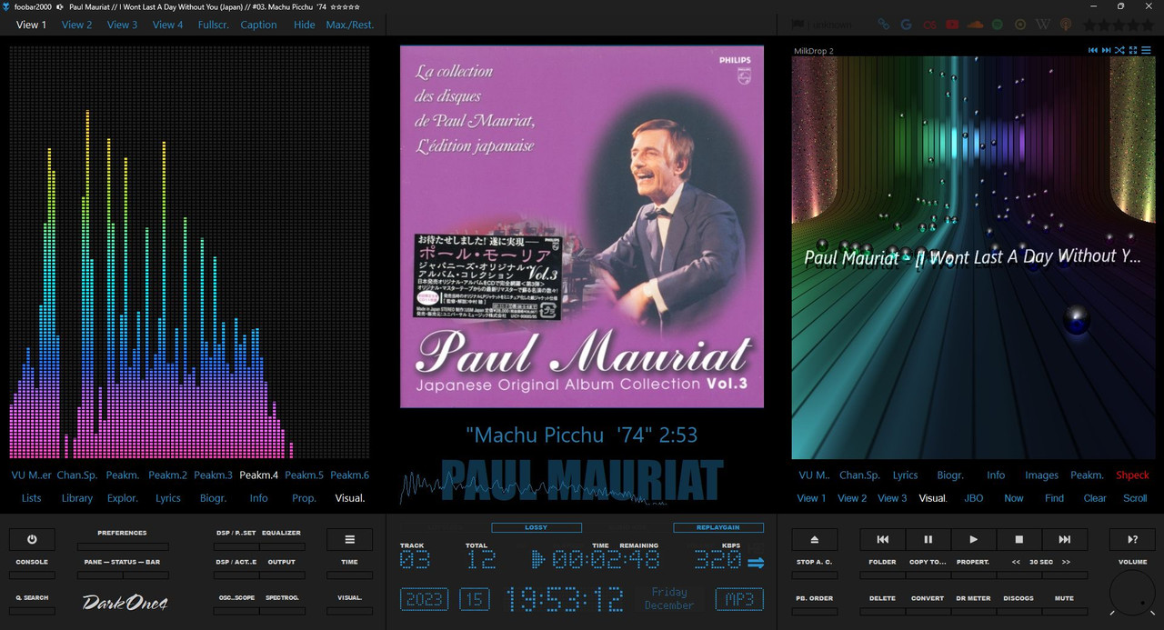Screen dimensions: 1164x630
Task: Click the Find button
Action: click(1054, 498)
